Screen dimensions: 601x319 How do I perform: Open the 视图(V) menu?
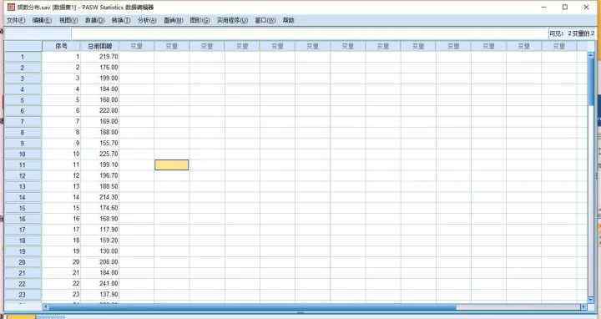(68, 20)
